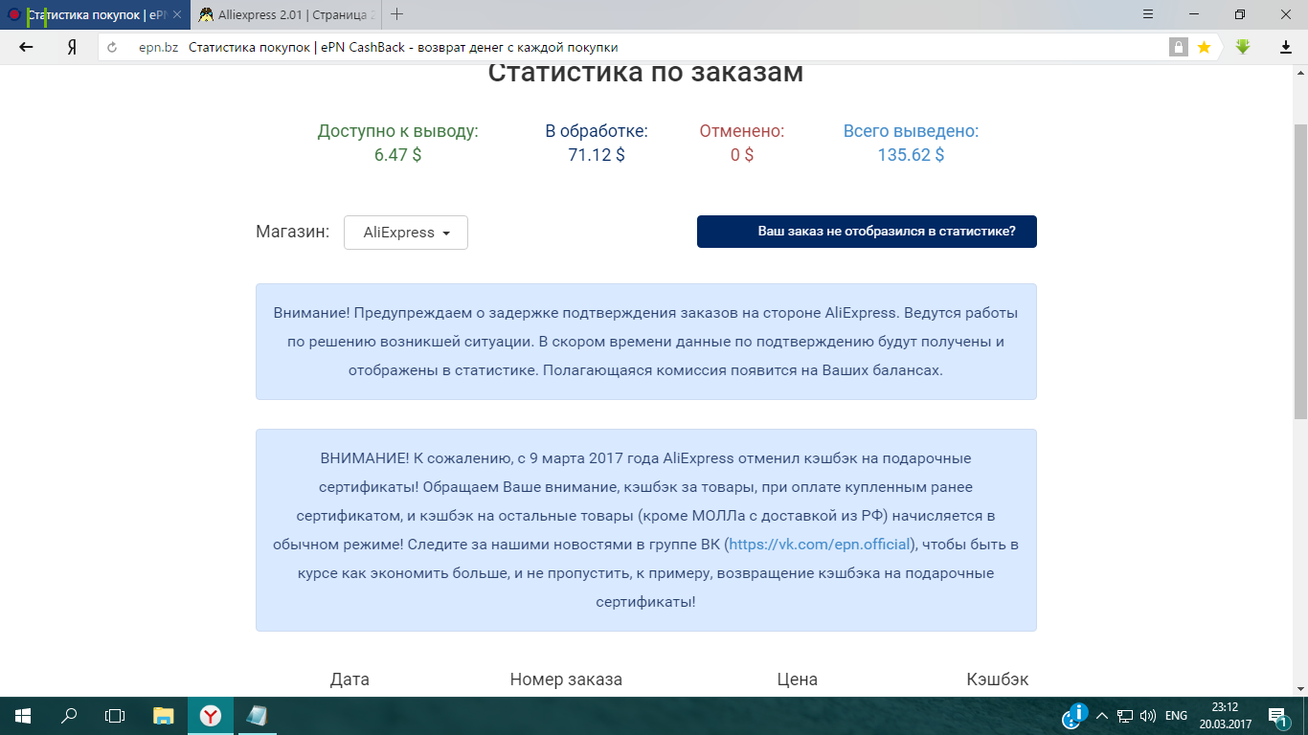Viewport: 1308px width, 735px height.
Task: Open browser downloads arrow icon
Action: [x=1286, y=47]
